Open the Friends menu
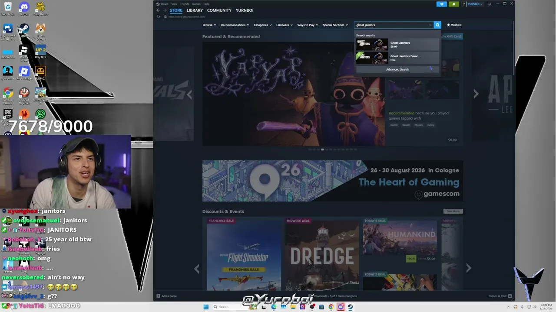The image size is (556, 312). pos(185,4)
